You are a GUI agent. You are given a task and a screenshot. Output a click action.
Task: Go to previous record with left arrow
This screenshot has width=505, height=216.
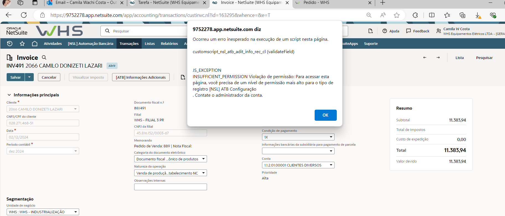(x=425, y=58)
